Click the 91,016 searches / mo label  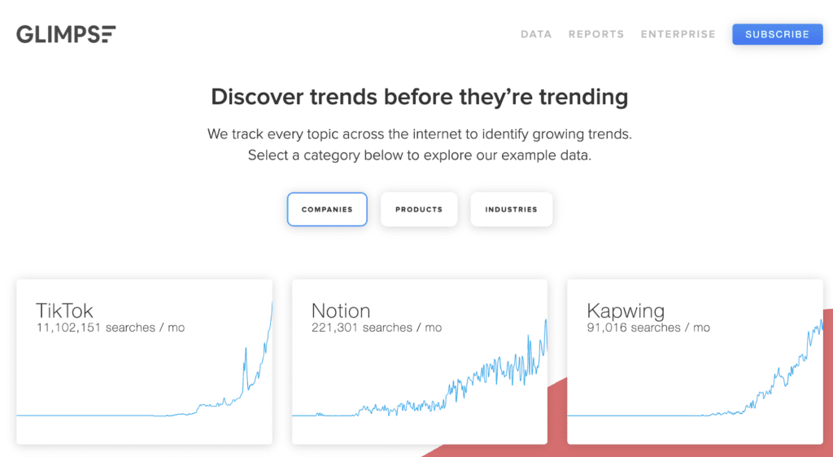coord(648,328)
